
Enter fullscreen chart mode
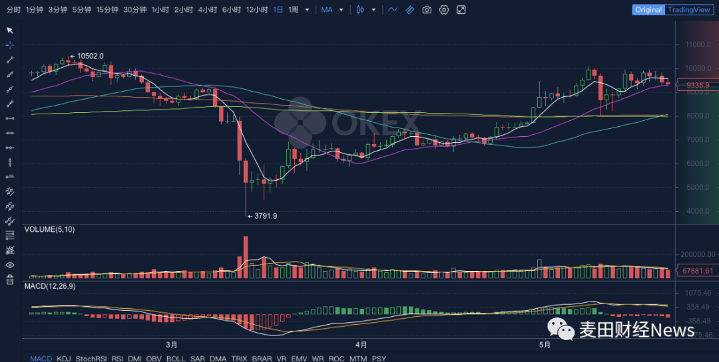[461, 9]
